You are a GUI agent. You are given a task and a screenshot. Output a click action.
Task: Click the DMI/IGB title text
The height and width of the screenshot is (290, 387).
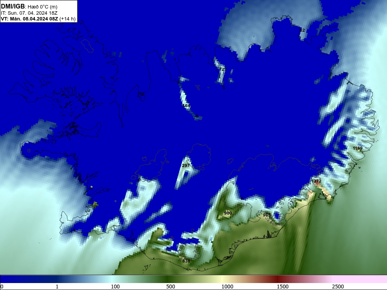point(13,7)
